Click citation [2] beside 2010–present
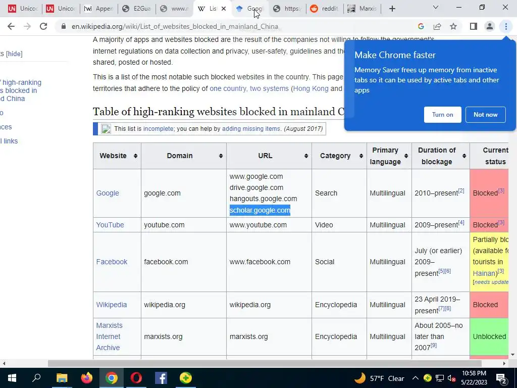Screen dimensions: 517x388 pos(461,190)
